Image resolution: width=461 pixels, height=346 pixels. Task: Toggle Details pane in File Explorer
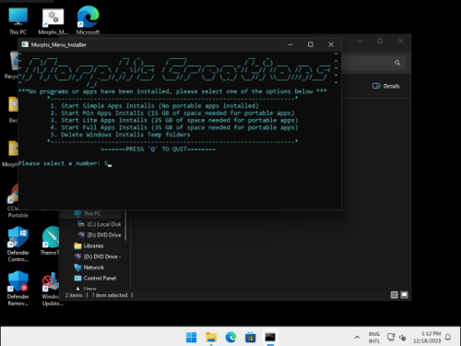coord(386,86)
